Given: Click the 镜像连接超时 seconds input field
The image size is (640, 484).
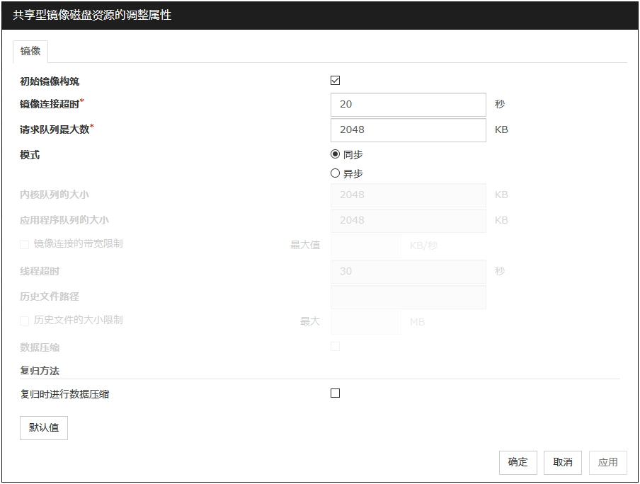Looking at the screenshot, I should pyautogui.click(x=408, y=105).
